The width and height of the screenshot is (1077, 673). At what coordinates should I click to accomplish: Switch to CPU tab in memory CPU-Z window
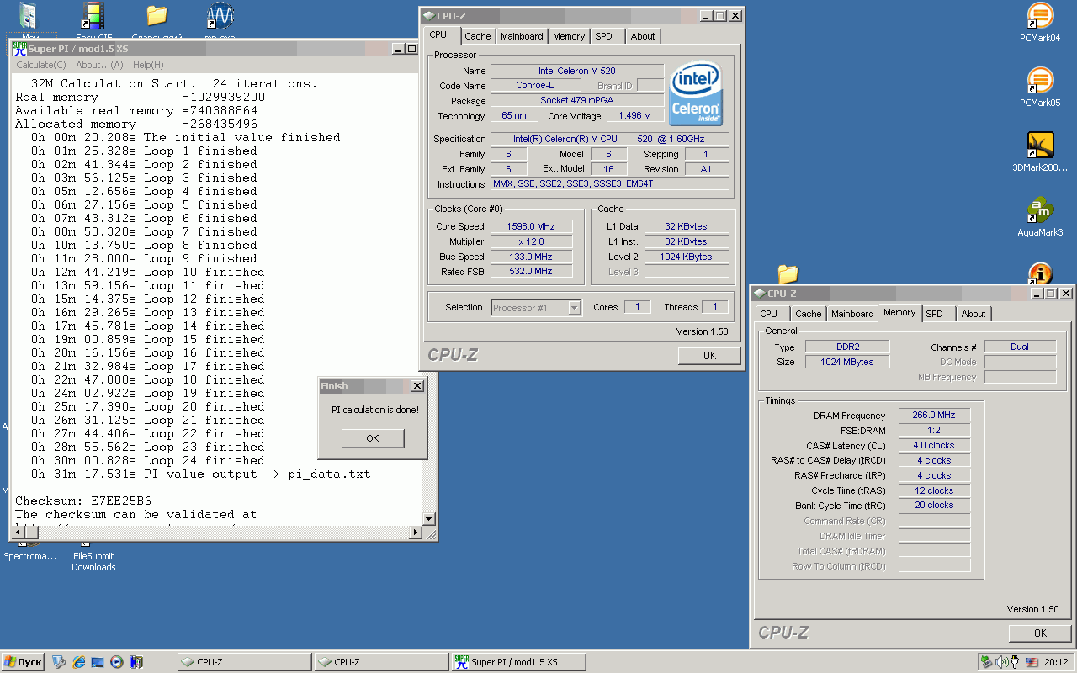point(769,314)
